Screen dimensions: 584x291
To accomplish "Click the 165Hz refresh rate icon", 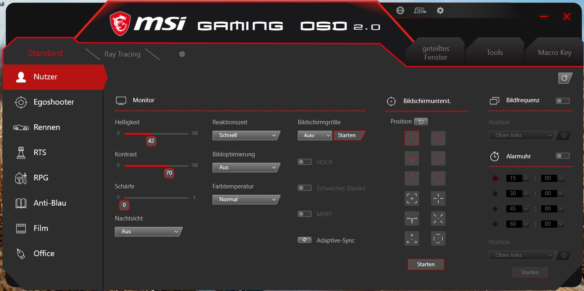I will pyautogui.click(x=420, y=10).
